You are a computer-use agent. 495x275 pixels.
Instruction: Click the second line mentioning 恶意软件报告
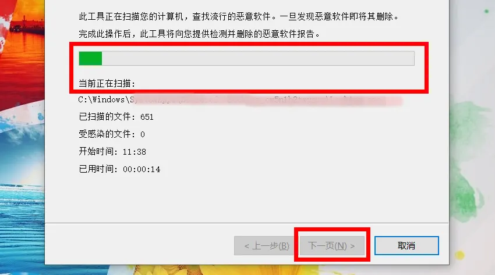tap(199, 34)
